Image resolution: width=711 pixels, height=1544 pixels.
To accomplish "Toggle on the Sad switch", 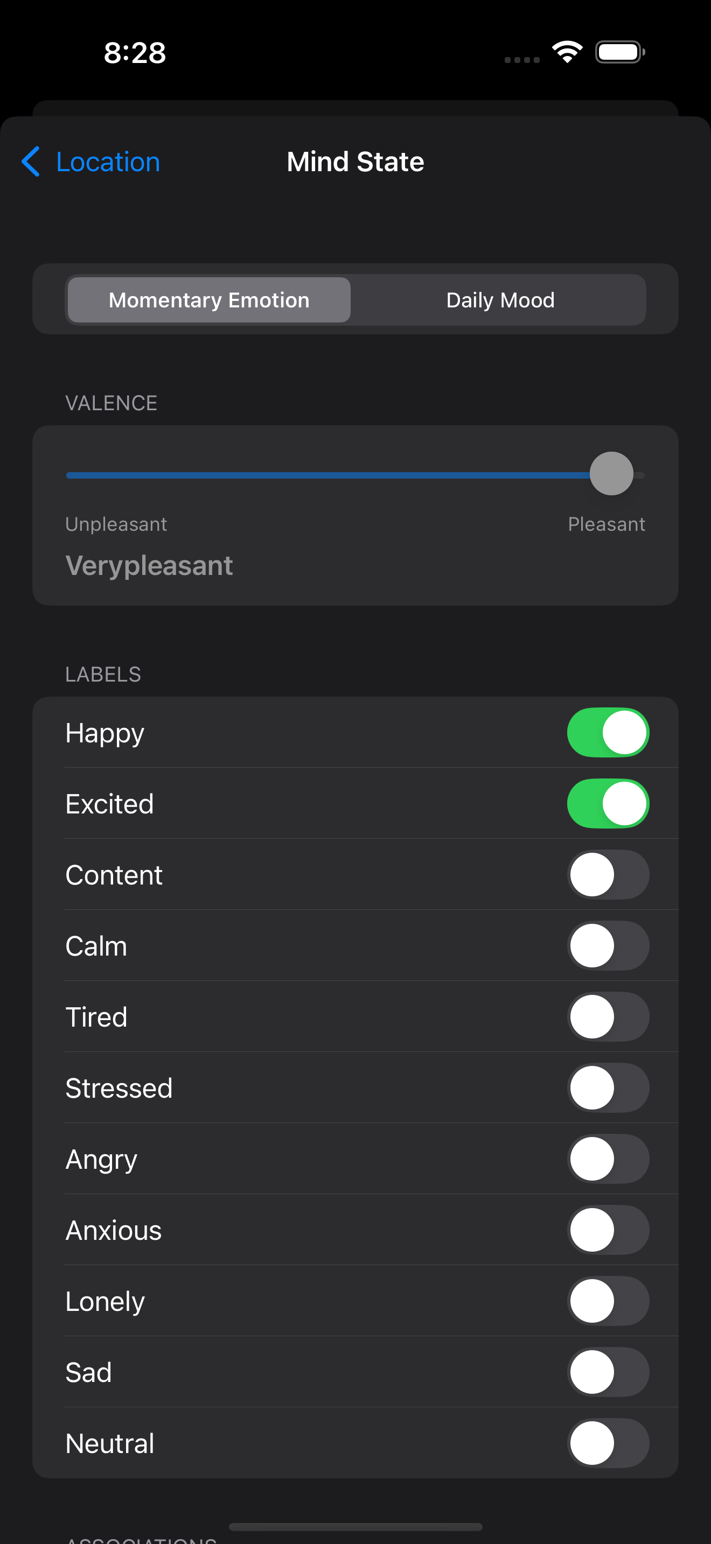I will pyautogui.click(x=608, y=1372).
